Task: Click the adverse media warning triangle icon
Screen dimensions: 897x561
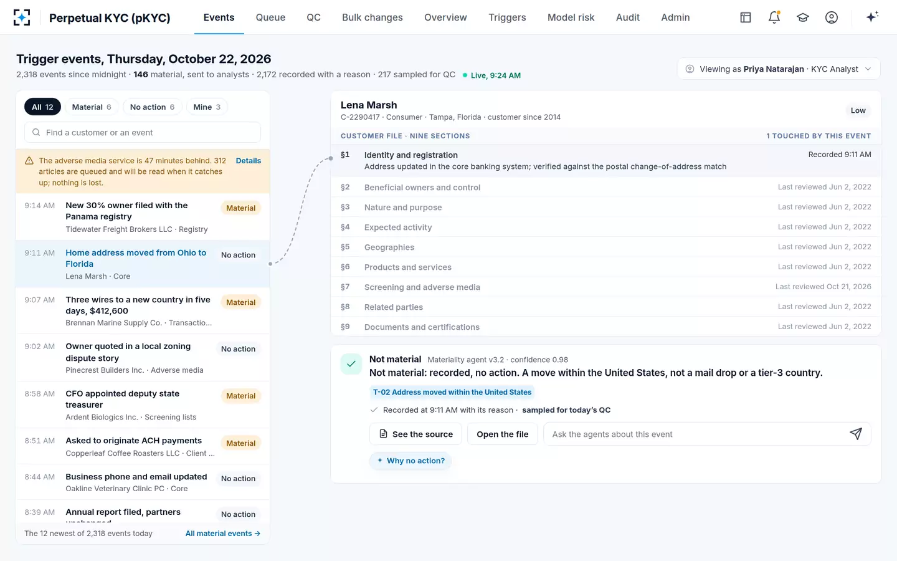Action: click(29, 161)
